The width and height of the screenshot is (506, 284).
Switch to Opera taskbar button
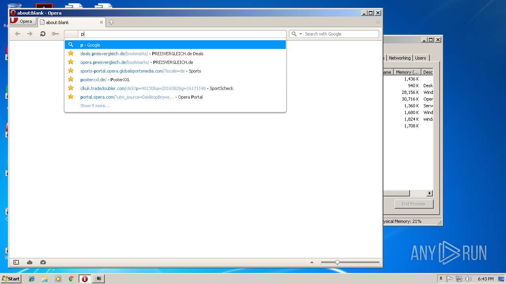click(85, 279)
